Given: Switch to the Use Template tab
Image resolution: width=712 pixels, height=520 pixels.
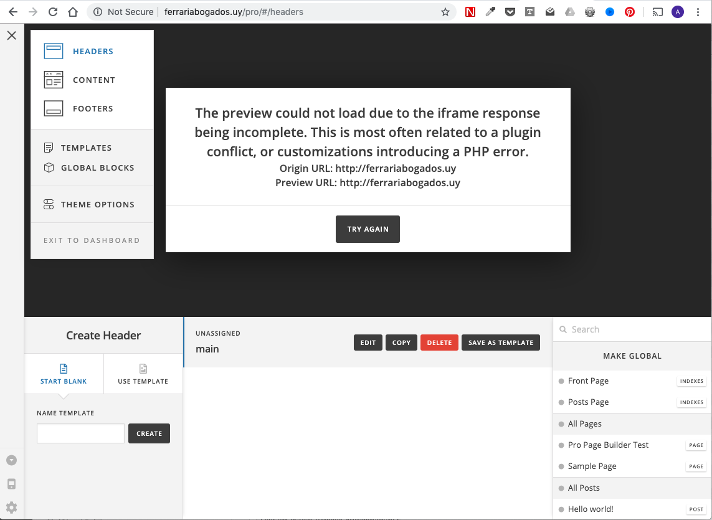Looking at the screenshot, I should point(143,374).
